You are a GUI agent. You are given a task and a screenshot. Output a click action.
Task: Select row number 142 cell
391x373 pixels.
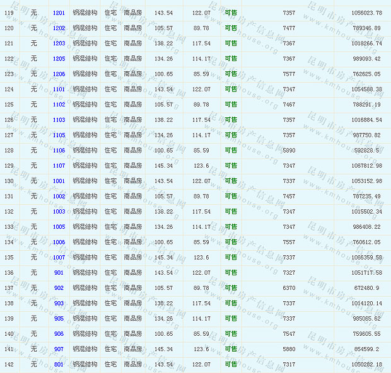(9, 364)
